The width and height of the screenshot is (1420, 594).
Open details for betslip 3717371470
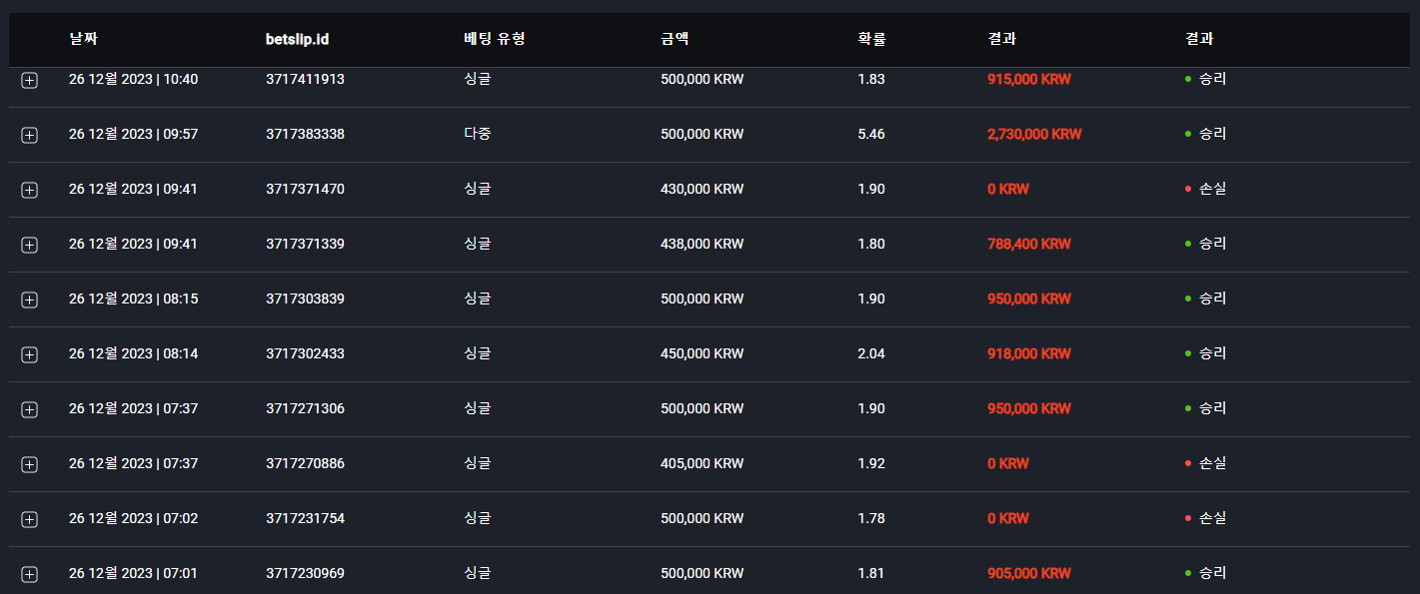click(x=29, y=191)
